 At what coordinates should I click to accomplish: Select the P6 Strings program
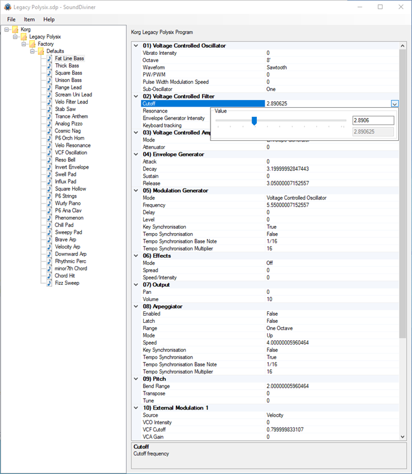[66, 196]
